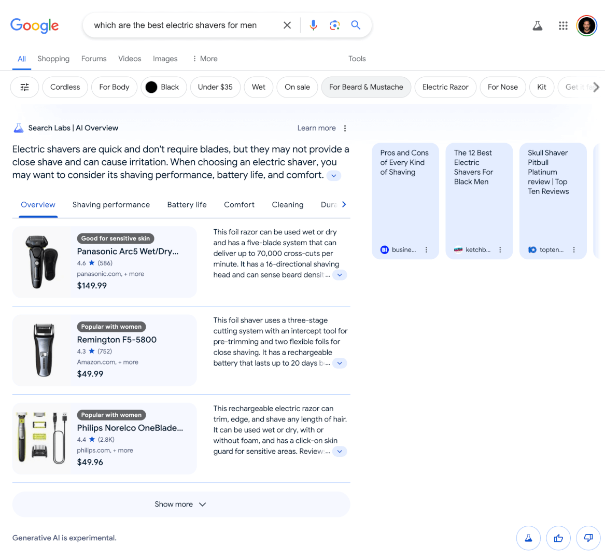Expand the AI Overview summary paragraph
Viewport: 605px width, 560px height.
(x=334, y=176)
